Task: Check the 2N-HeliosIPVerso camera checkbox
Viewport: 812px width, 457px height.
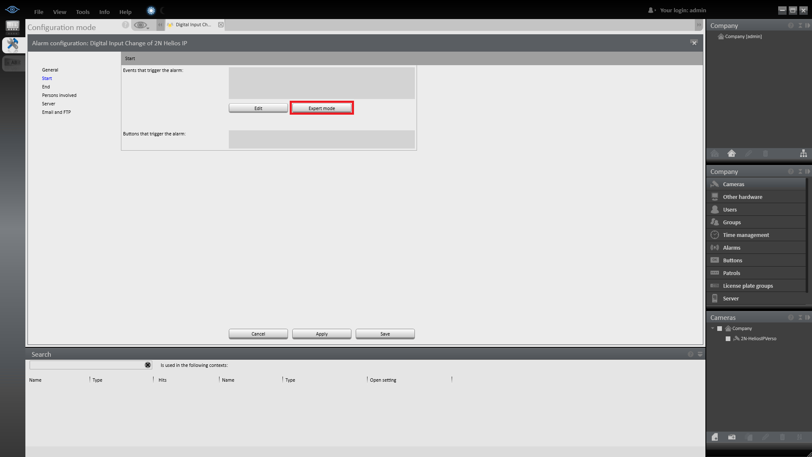Action: (x=728, y=339)
